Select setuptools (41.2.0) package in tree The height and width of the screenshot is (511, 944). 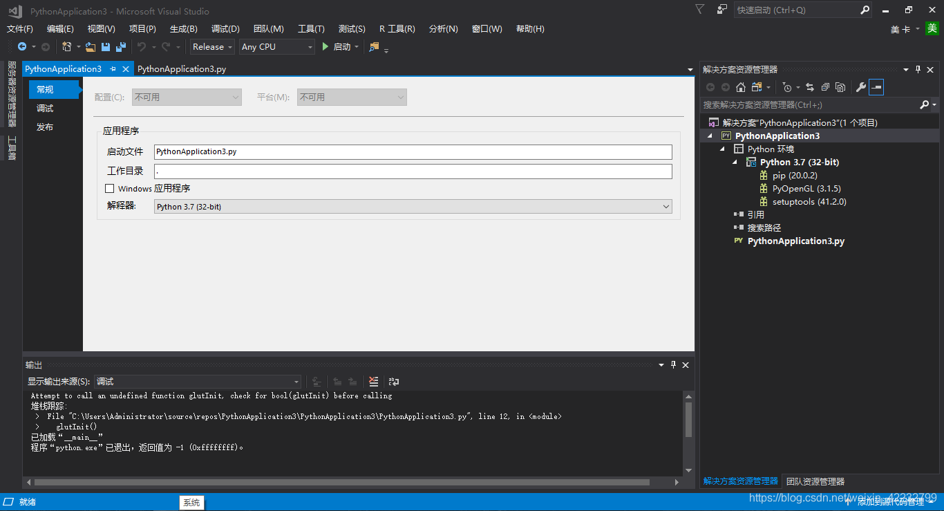(809, 202)
